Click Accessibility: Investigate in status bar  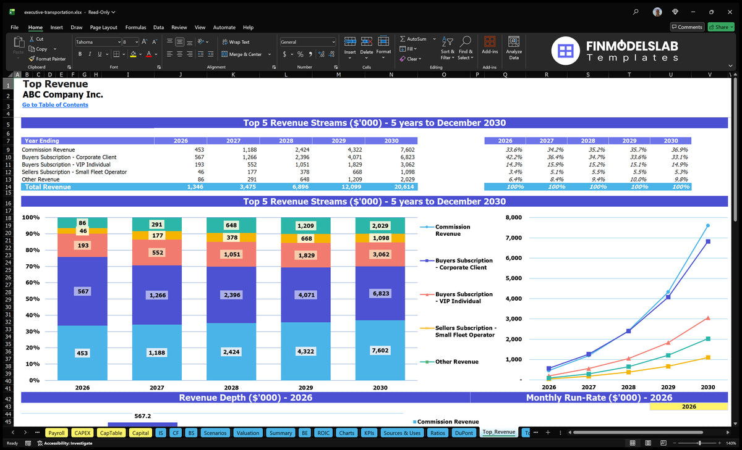(64, 443)
